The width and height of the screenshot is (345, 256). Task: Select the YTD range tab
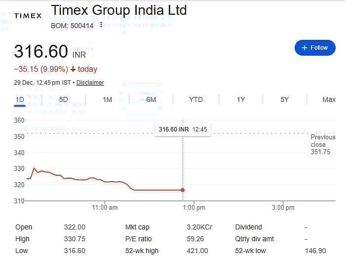click(195, 99)
